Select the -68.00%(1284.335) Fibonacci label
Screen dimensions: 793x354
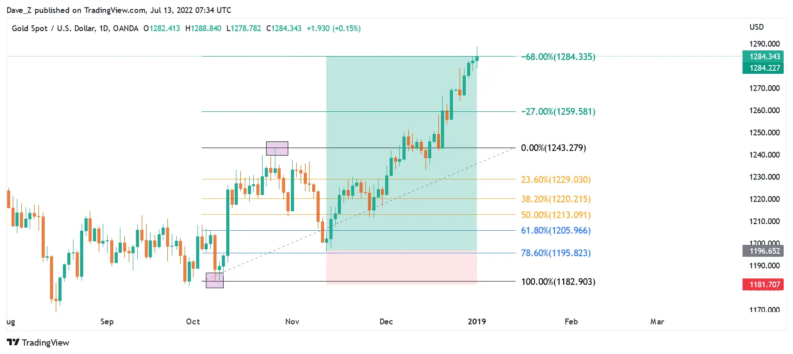pos(558,57)
